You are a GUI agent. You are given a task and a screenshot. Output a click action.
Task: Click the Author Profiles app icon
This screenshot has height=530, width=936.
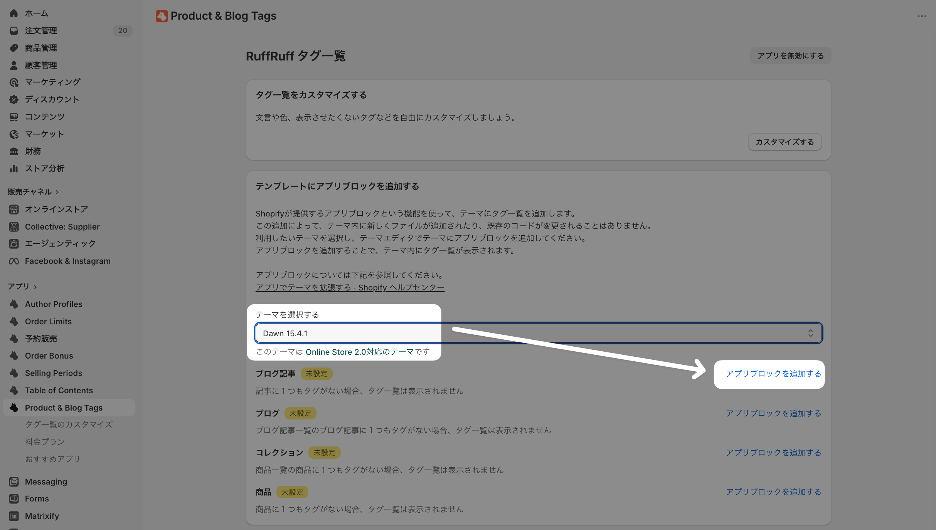(14, 304)
